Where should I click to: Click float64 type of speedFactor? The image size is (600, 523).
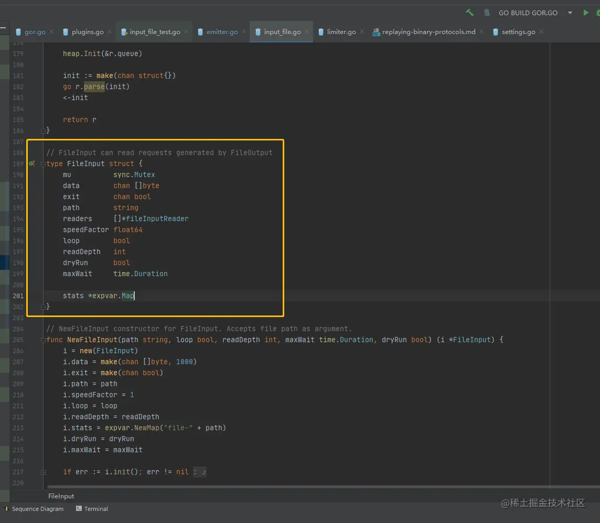click(x=128, y=230)
